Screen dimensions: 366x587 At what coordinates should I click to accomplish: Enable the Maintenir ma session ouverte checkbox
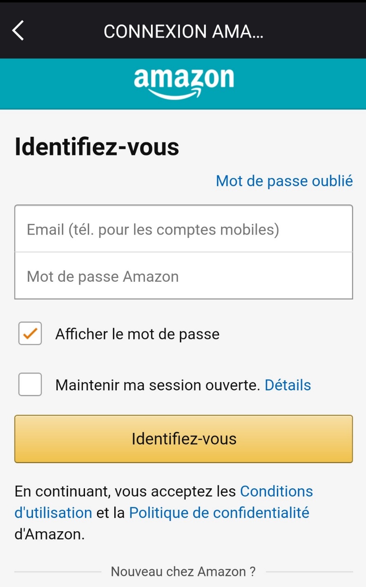pyautogui.click(x=30, y=385)
